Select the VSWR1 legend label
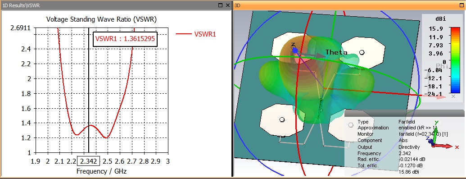The image size is (466, 179). [205, 34]
